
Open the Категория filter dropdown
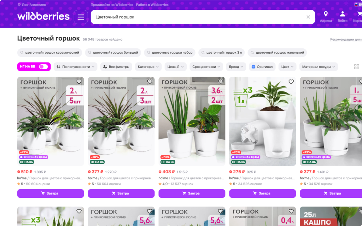click(x=148, y=67)
